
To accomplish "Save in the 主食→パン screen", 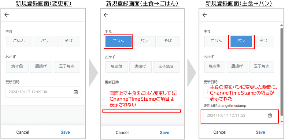I will pyautogui.click(x=260, y=132).
